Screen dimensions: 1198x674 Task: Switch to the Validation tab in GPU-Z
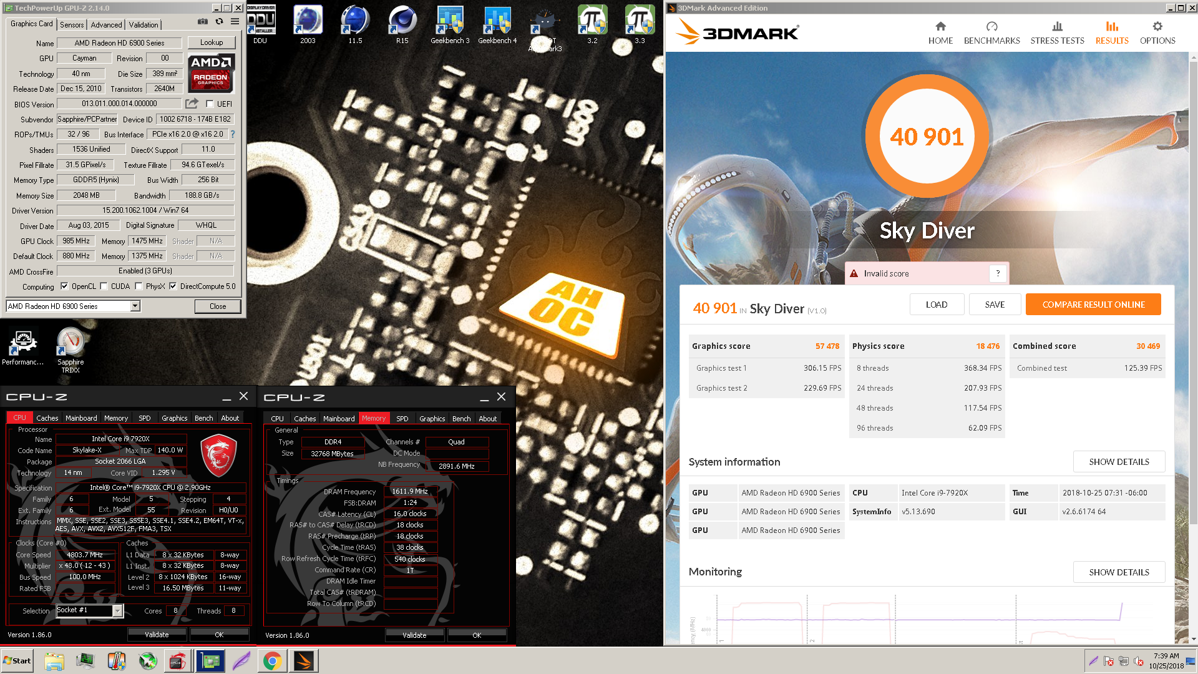[144, 25]
